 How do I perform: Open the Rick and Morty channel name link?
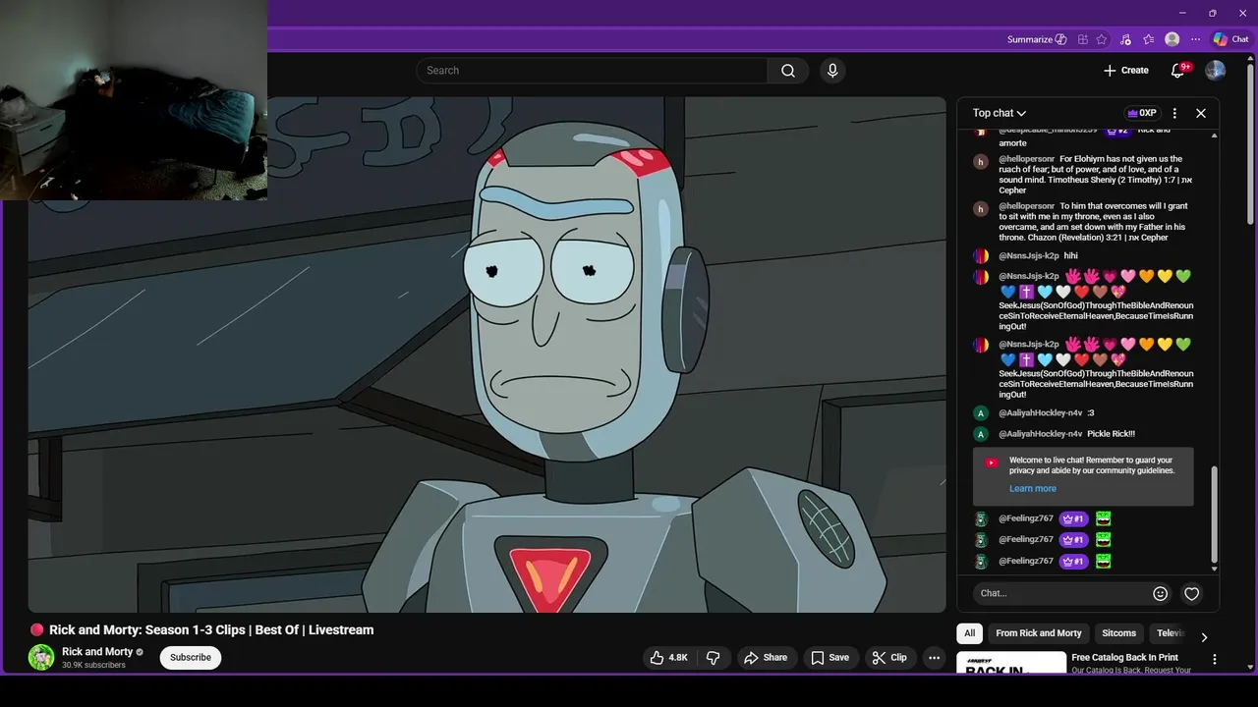pos(97,652)
